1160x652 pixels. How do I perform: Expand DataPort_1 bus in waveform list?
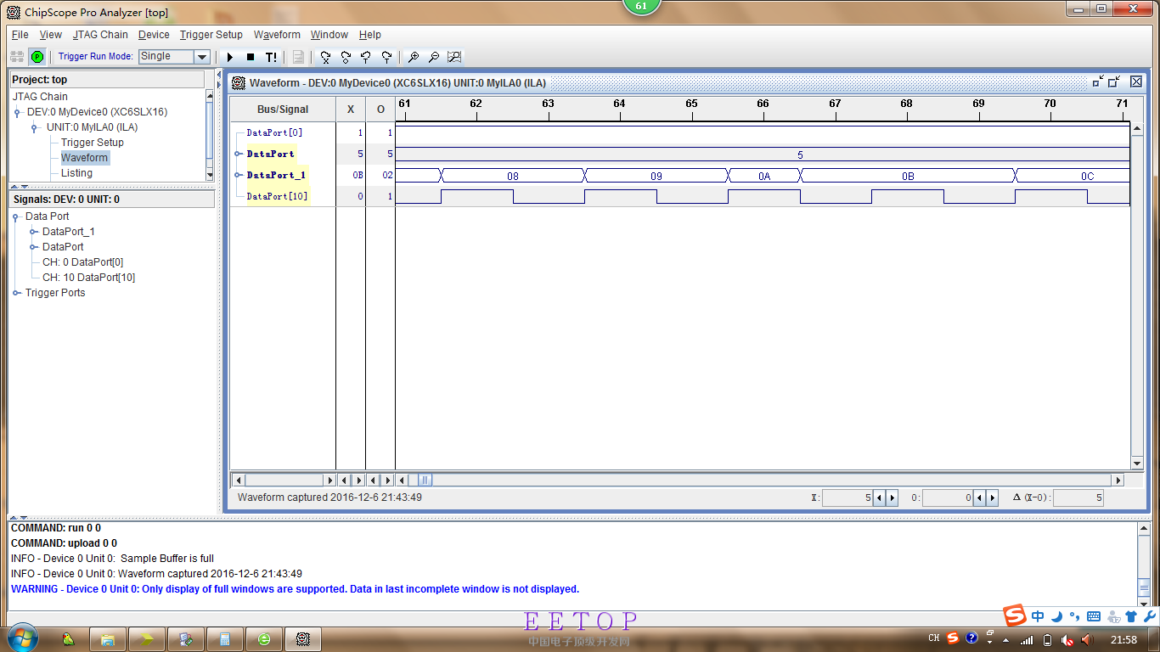click(x=238, y=175)
